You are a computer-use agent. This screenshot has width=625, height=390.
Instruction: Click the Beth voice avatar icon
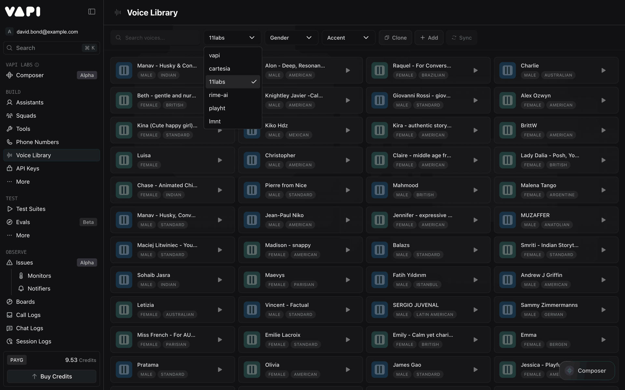124,100
